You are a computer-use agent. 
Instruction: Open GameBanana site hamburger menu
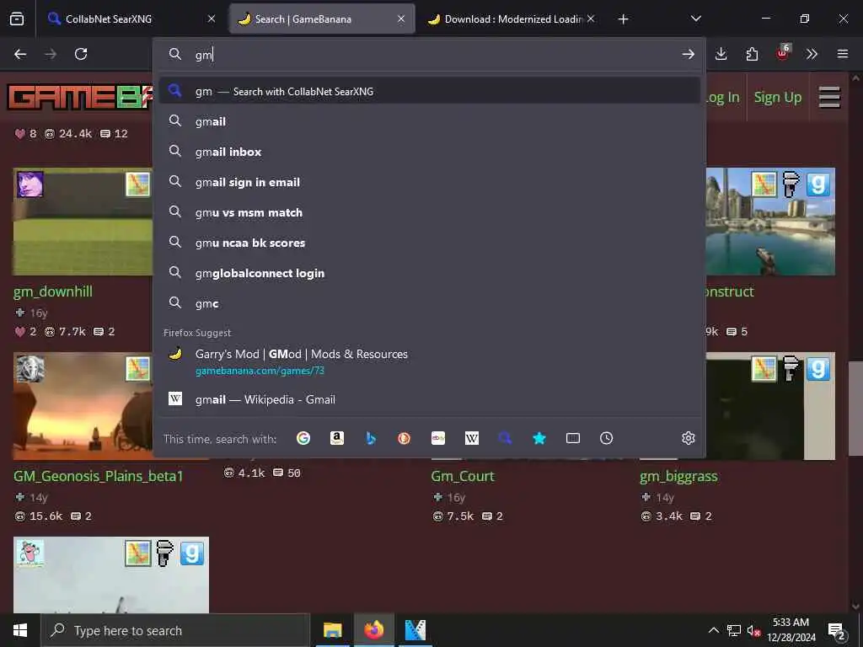[829, 98]
